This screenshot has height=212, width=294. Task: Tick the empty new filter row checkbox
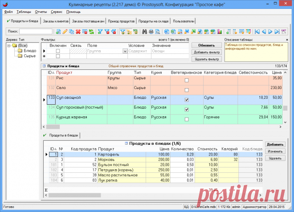[x=58, y=56]
